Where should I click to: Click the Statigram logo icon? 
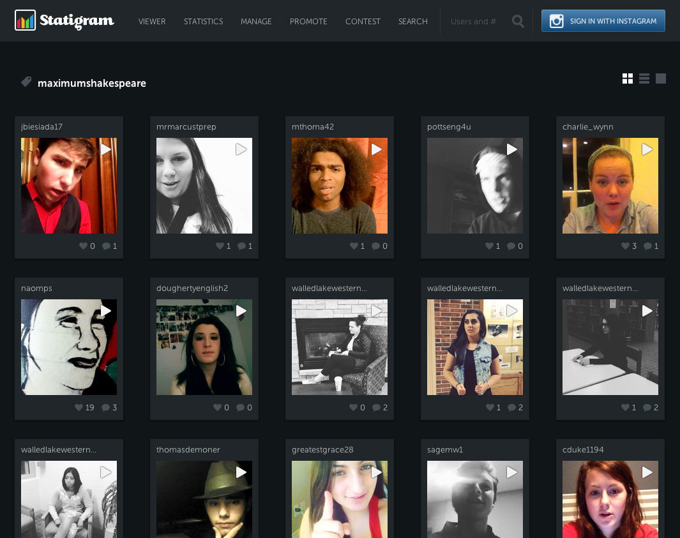click(x=25, y=21)
